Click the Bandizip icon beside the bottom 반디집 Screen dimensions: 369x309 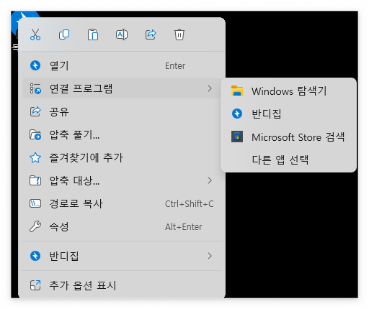pyautogui.click(x=35, y=256)
